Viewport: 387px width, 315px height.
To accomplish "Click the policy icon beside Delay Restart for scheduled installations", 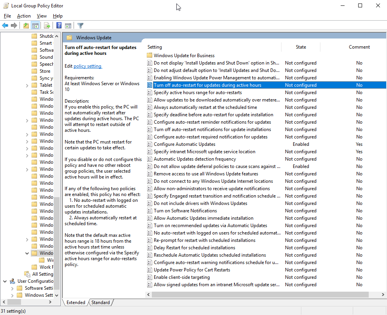I will click(150, 248).
